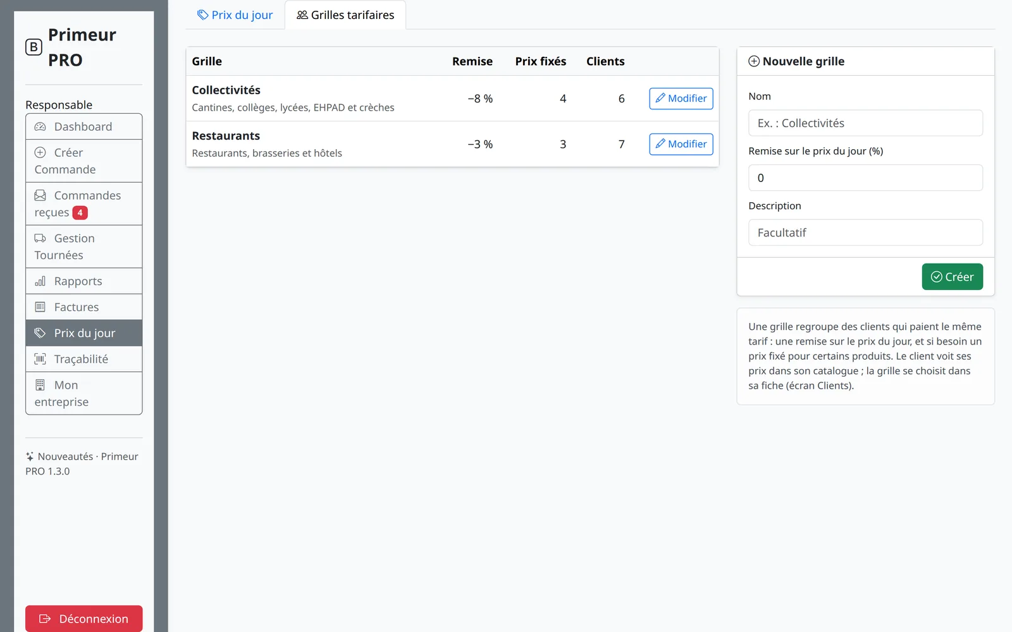
Task: Open the Dashboard sidebar entry
Action: 83,126
